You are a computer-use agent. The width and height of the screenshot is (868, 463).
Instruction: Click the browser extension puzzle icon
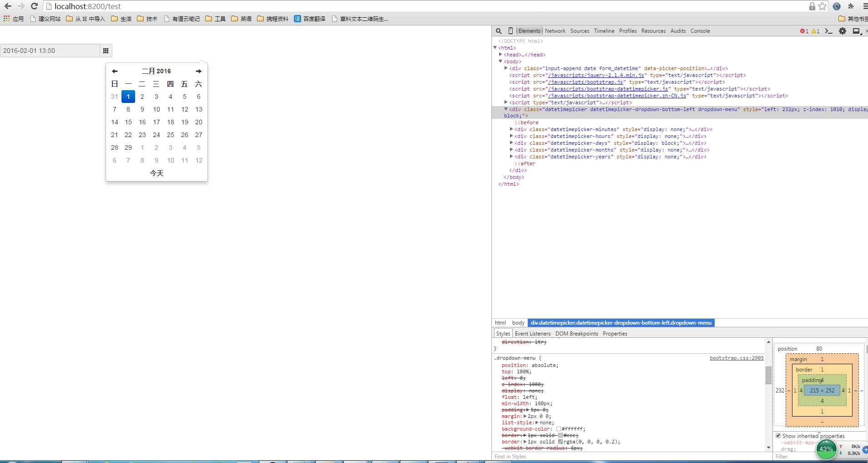[x=851, y=6]
